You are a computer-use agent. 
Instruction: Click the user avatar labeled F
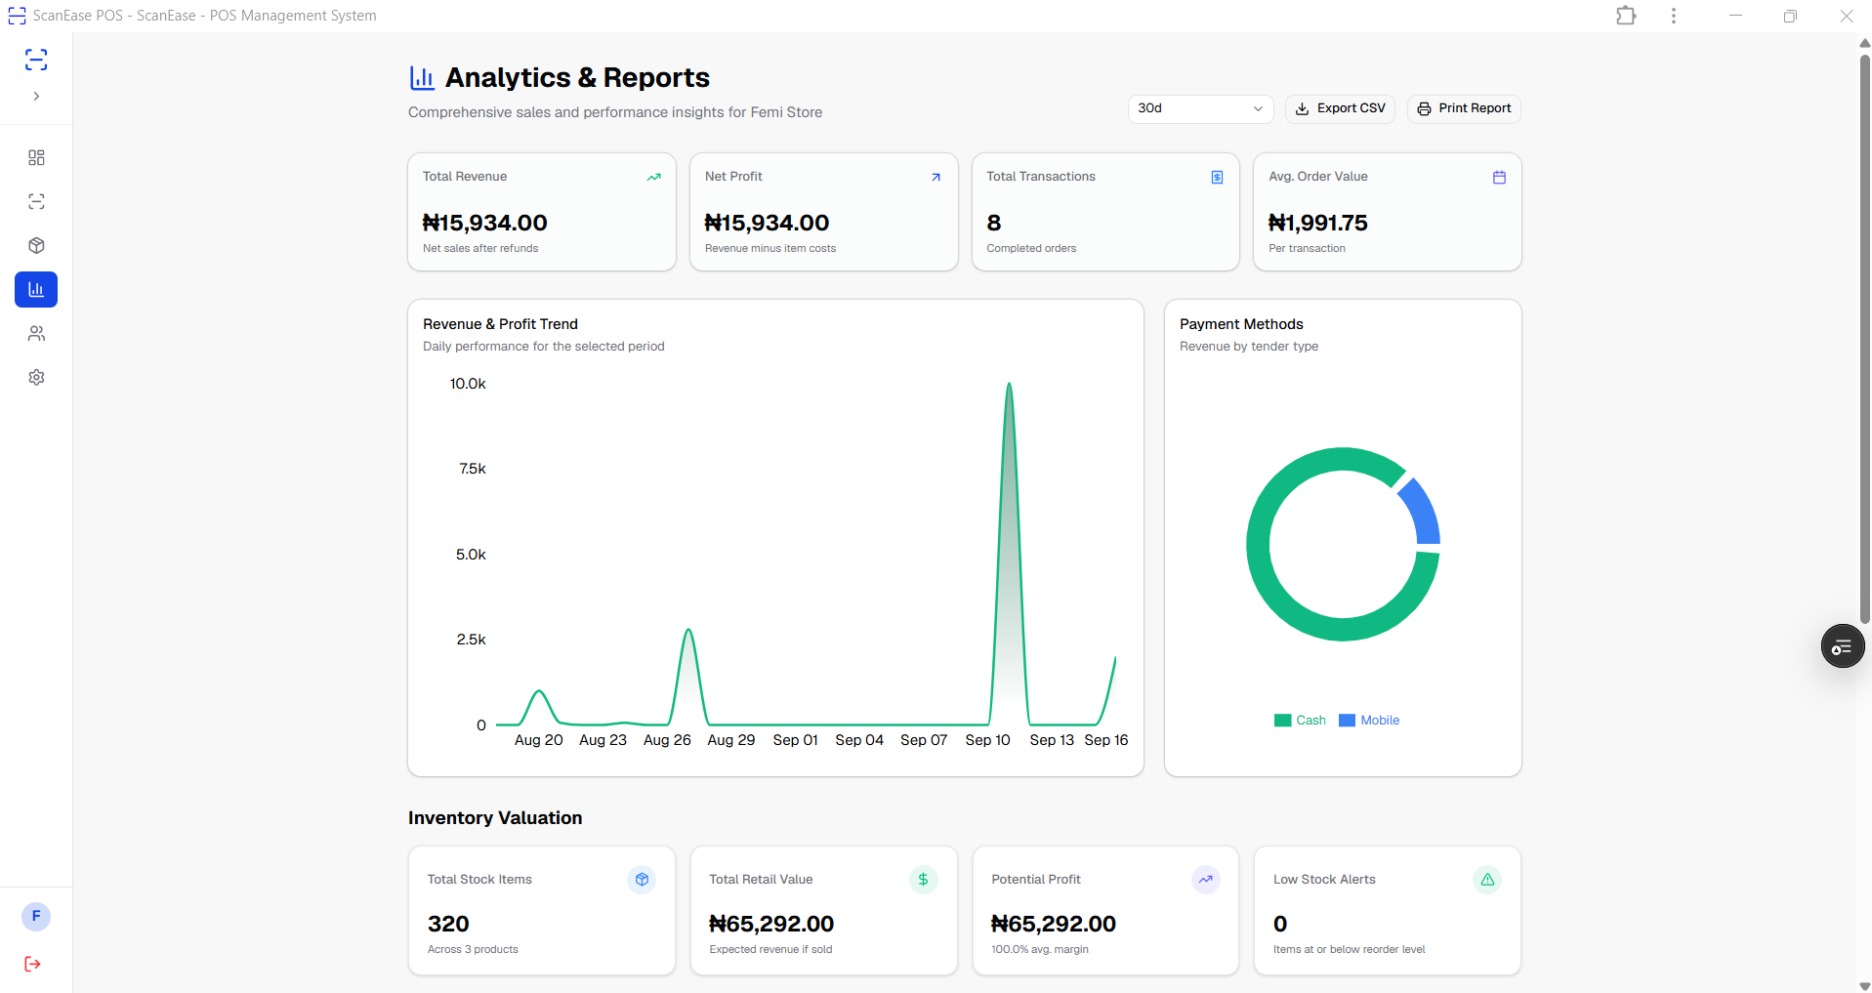[x=36, y=916]
